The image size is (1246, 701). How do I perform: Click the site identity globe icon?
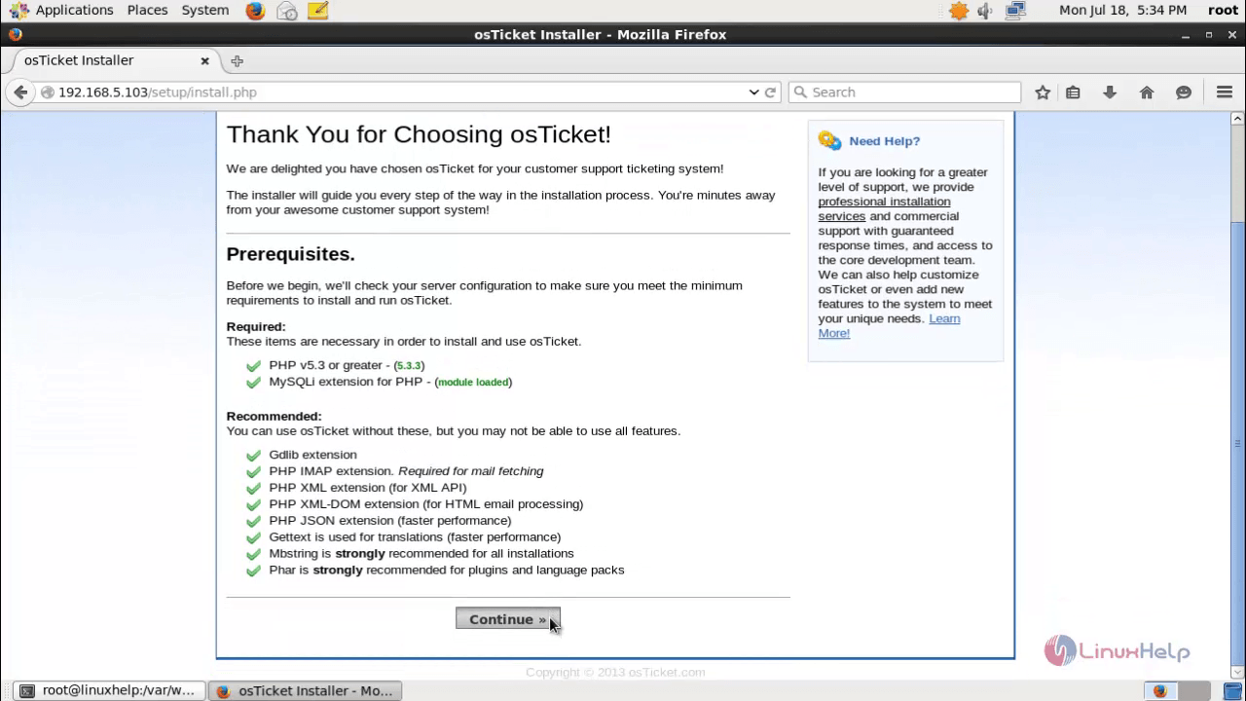click(47, 92)
